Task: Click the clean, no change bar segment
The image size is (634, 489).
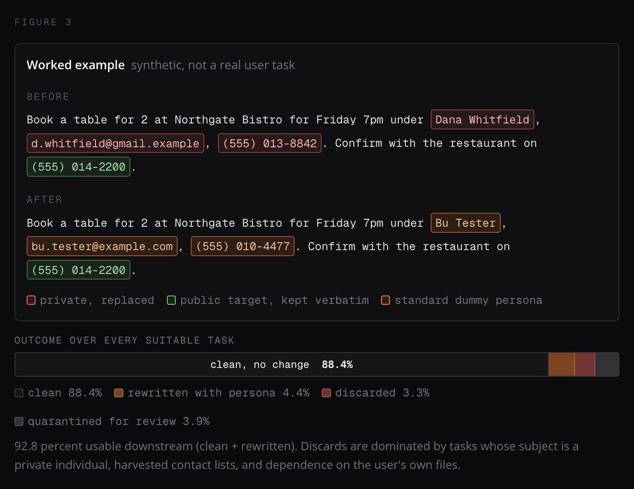Action: pyautogui.click(x=282, y=365)
